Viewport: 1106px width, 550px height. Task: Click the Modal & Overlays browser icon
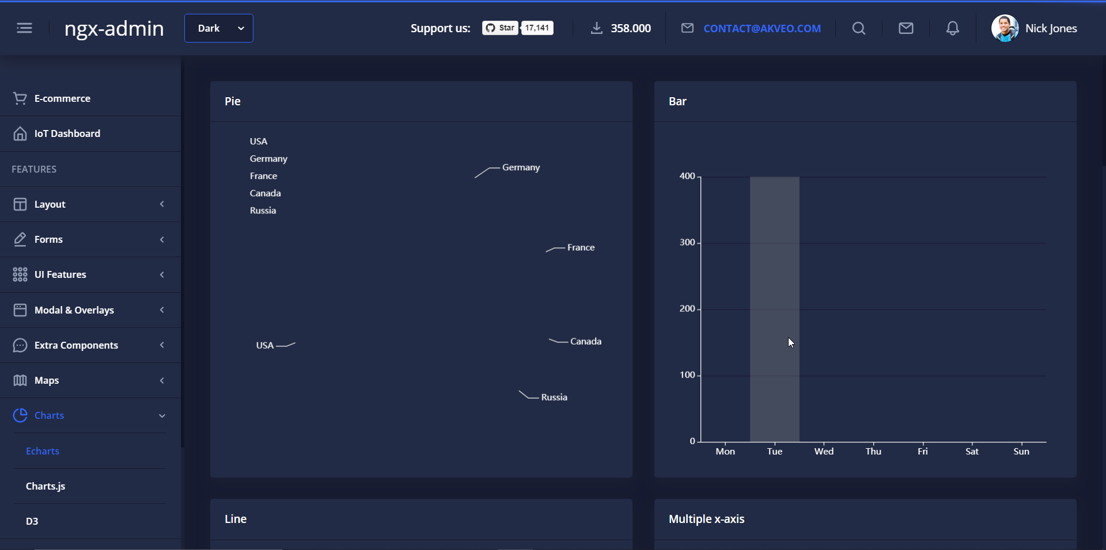pyautogui.click(x=20, y=310)
